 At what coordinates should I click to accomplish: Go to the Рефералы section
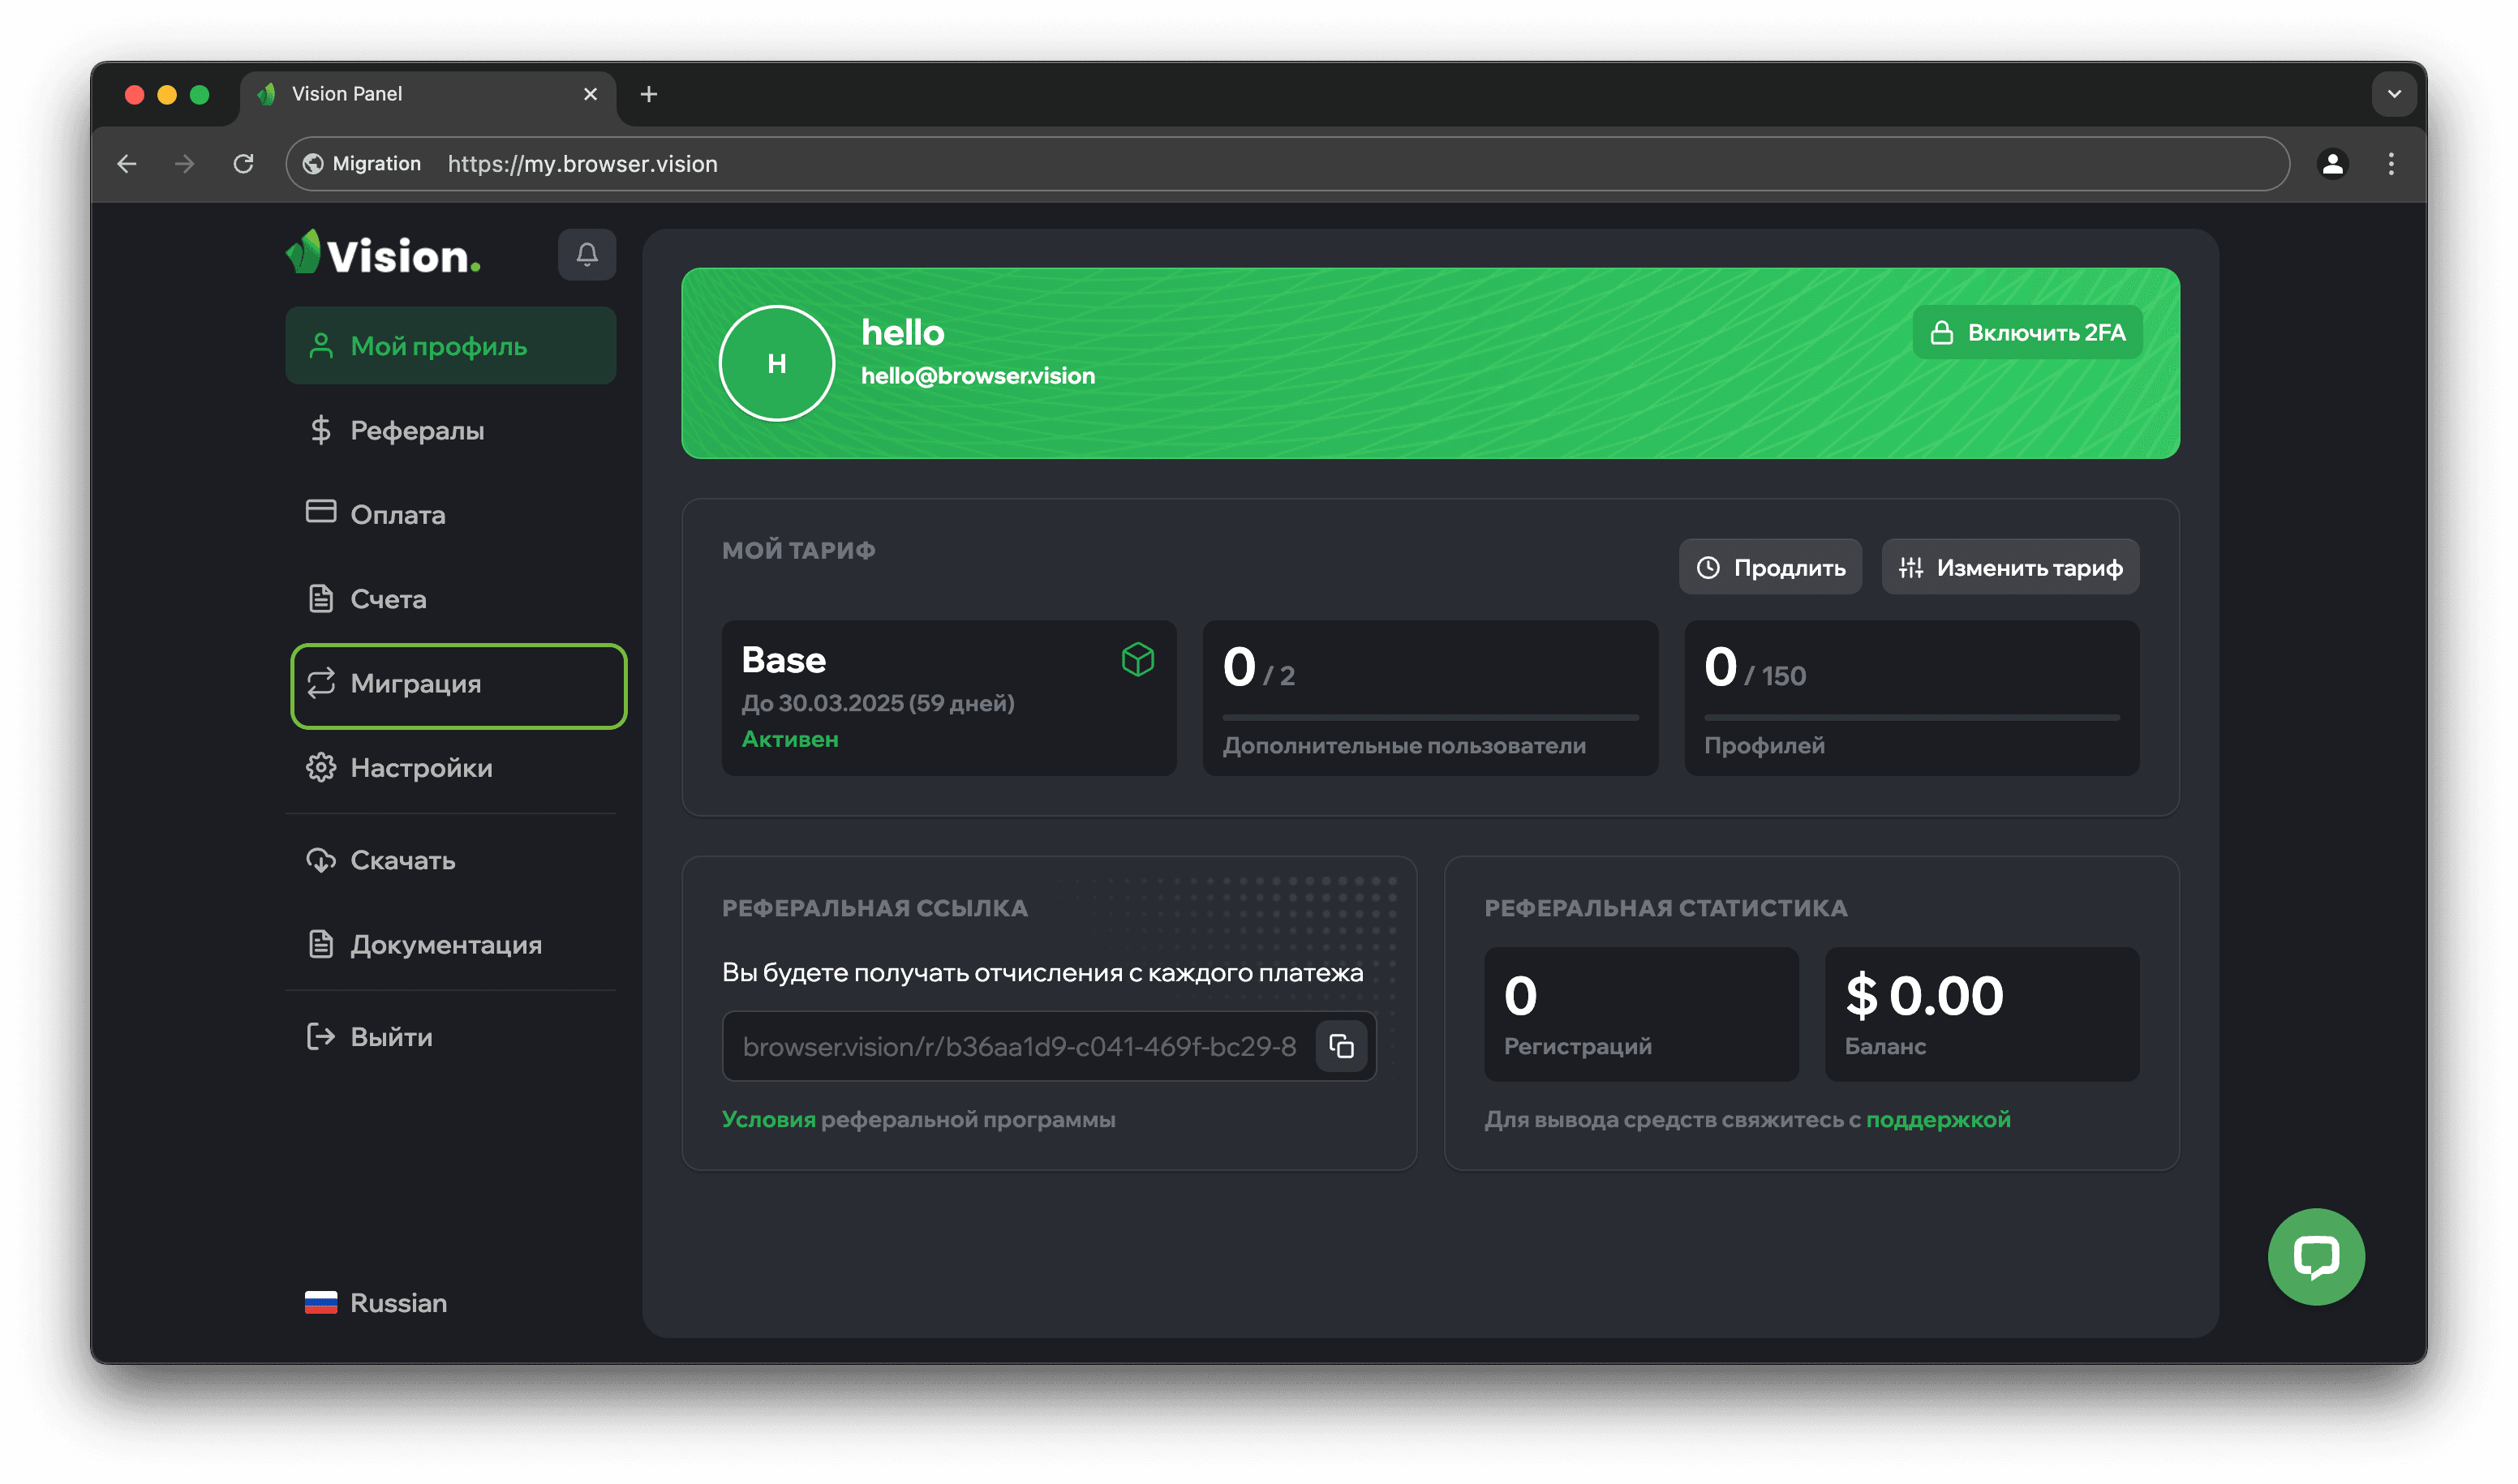416,431
